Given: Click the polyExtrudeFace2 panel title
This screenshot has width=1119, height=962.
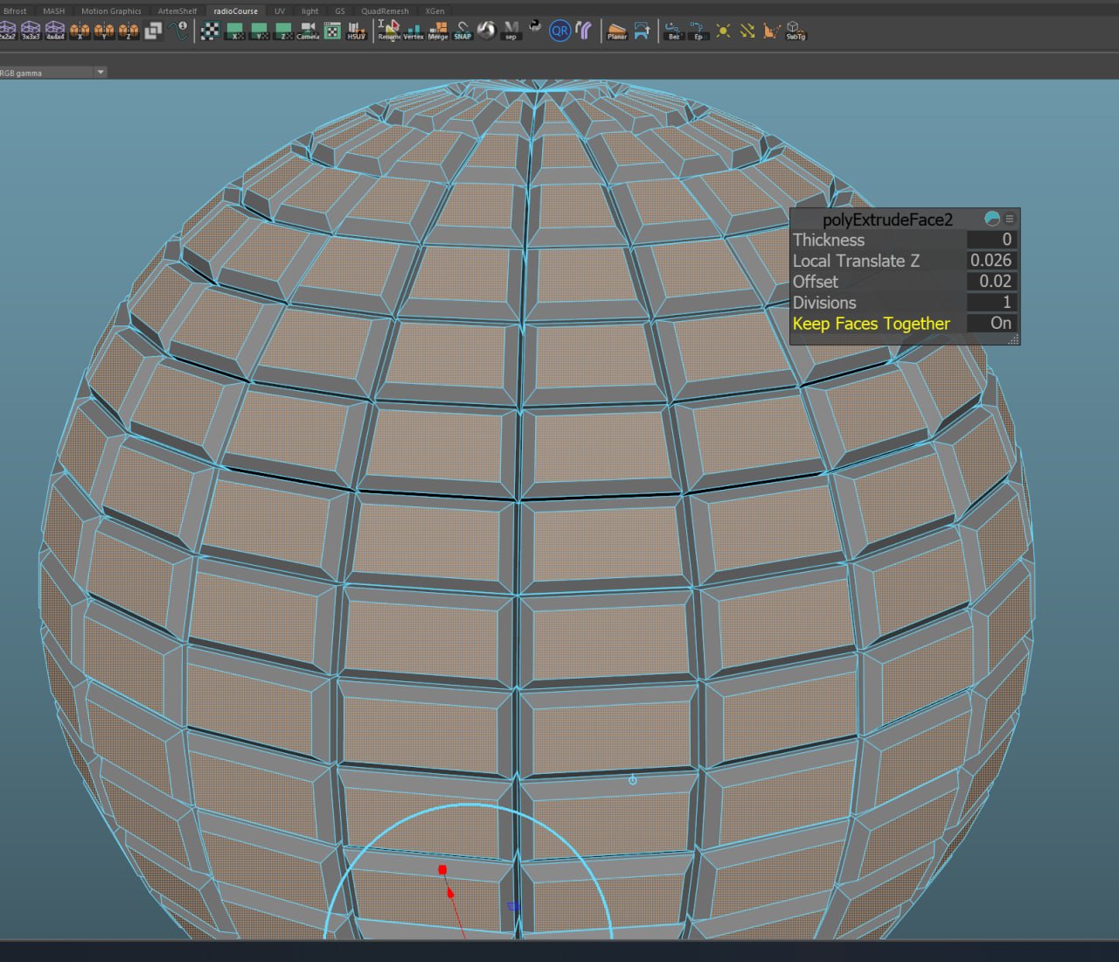Looking at the screenshot, I should (x=887, y=220).
